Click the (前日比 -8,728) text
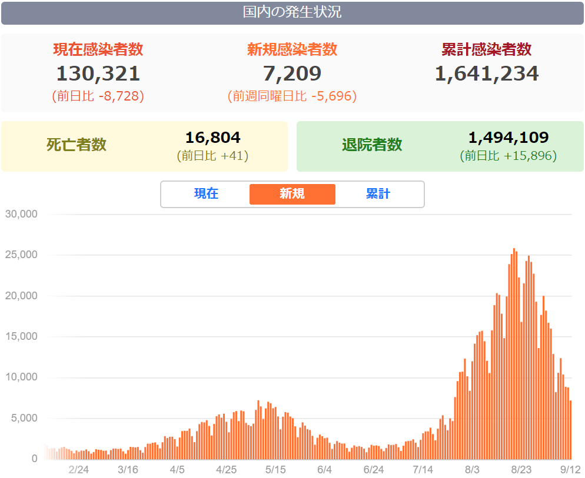 click(x=98, y=96)
